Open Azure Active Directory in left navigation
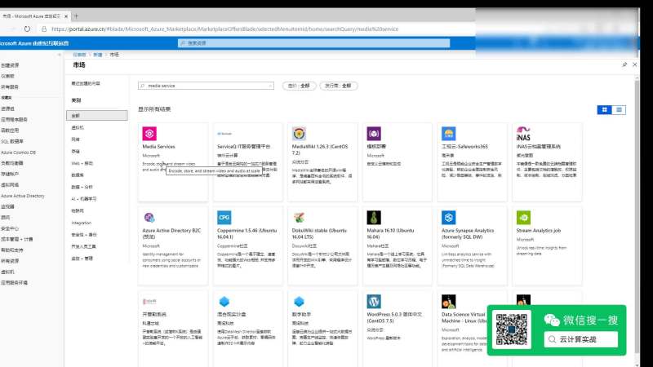 click(x=23, y=196)
